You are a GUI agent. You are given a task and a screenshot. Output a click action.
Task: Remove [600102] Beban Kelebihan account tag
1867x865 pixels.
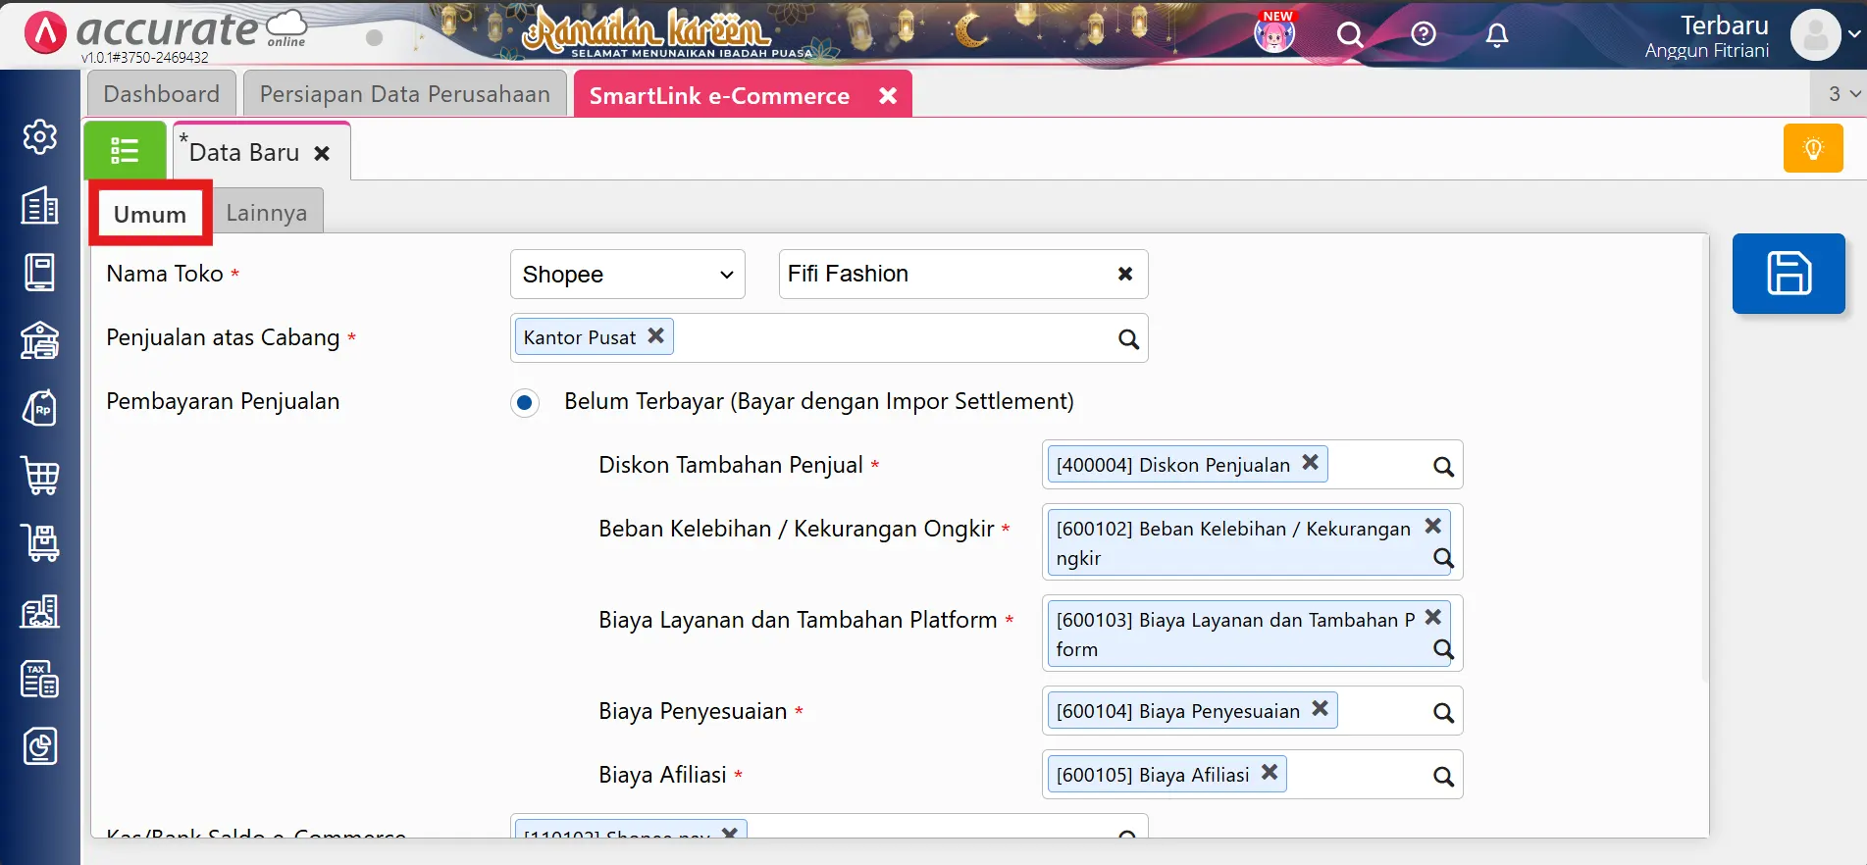click(1432, 526)
